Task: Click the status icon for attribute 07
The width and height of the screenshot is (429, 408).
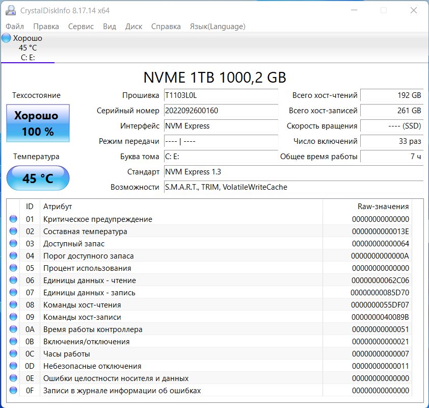Action: click(x=13, y=292)
